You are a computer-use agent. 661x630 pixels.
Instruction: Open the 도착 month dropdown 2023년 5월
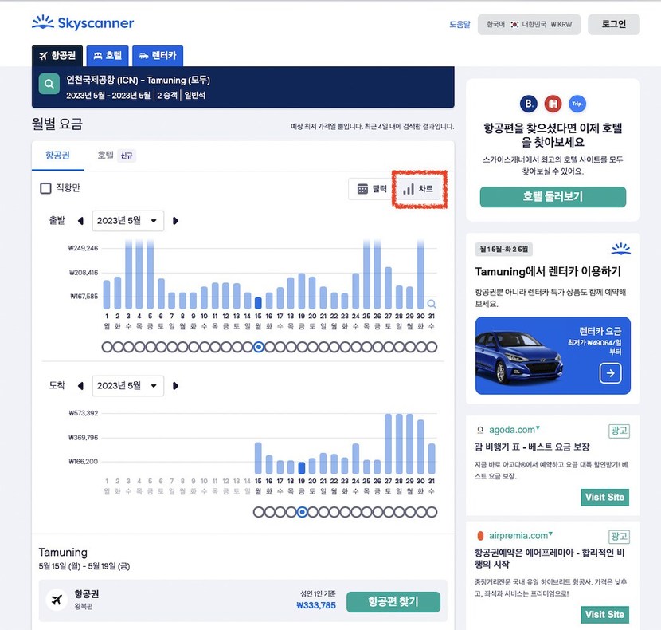[128, 386]
